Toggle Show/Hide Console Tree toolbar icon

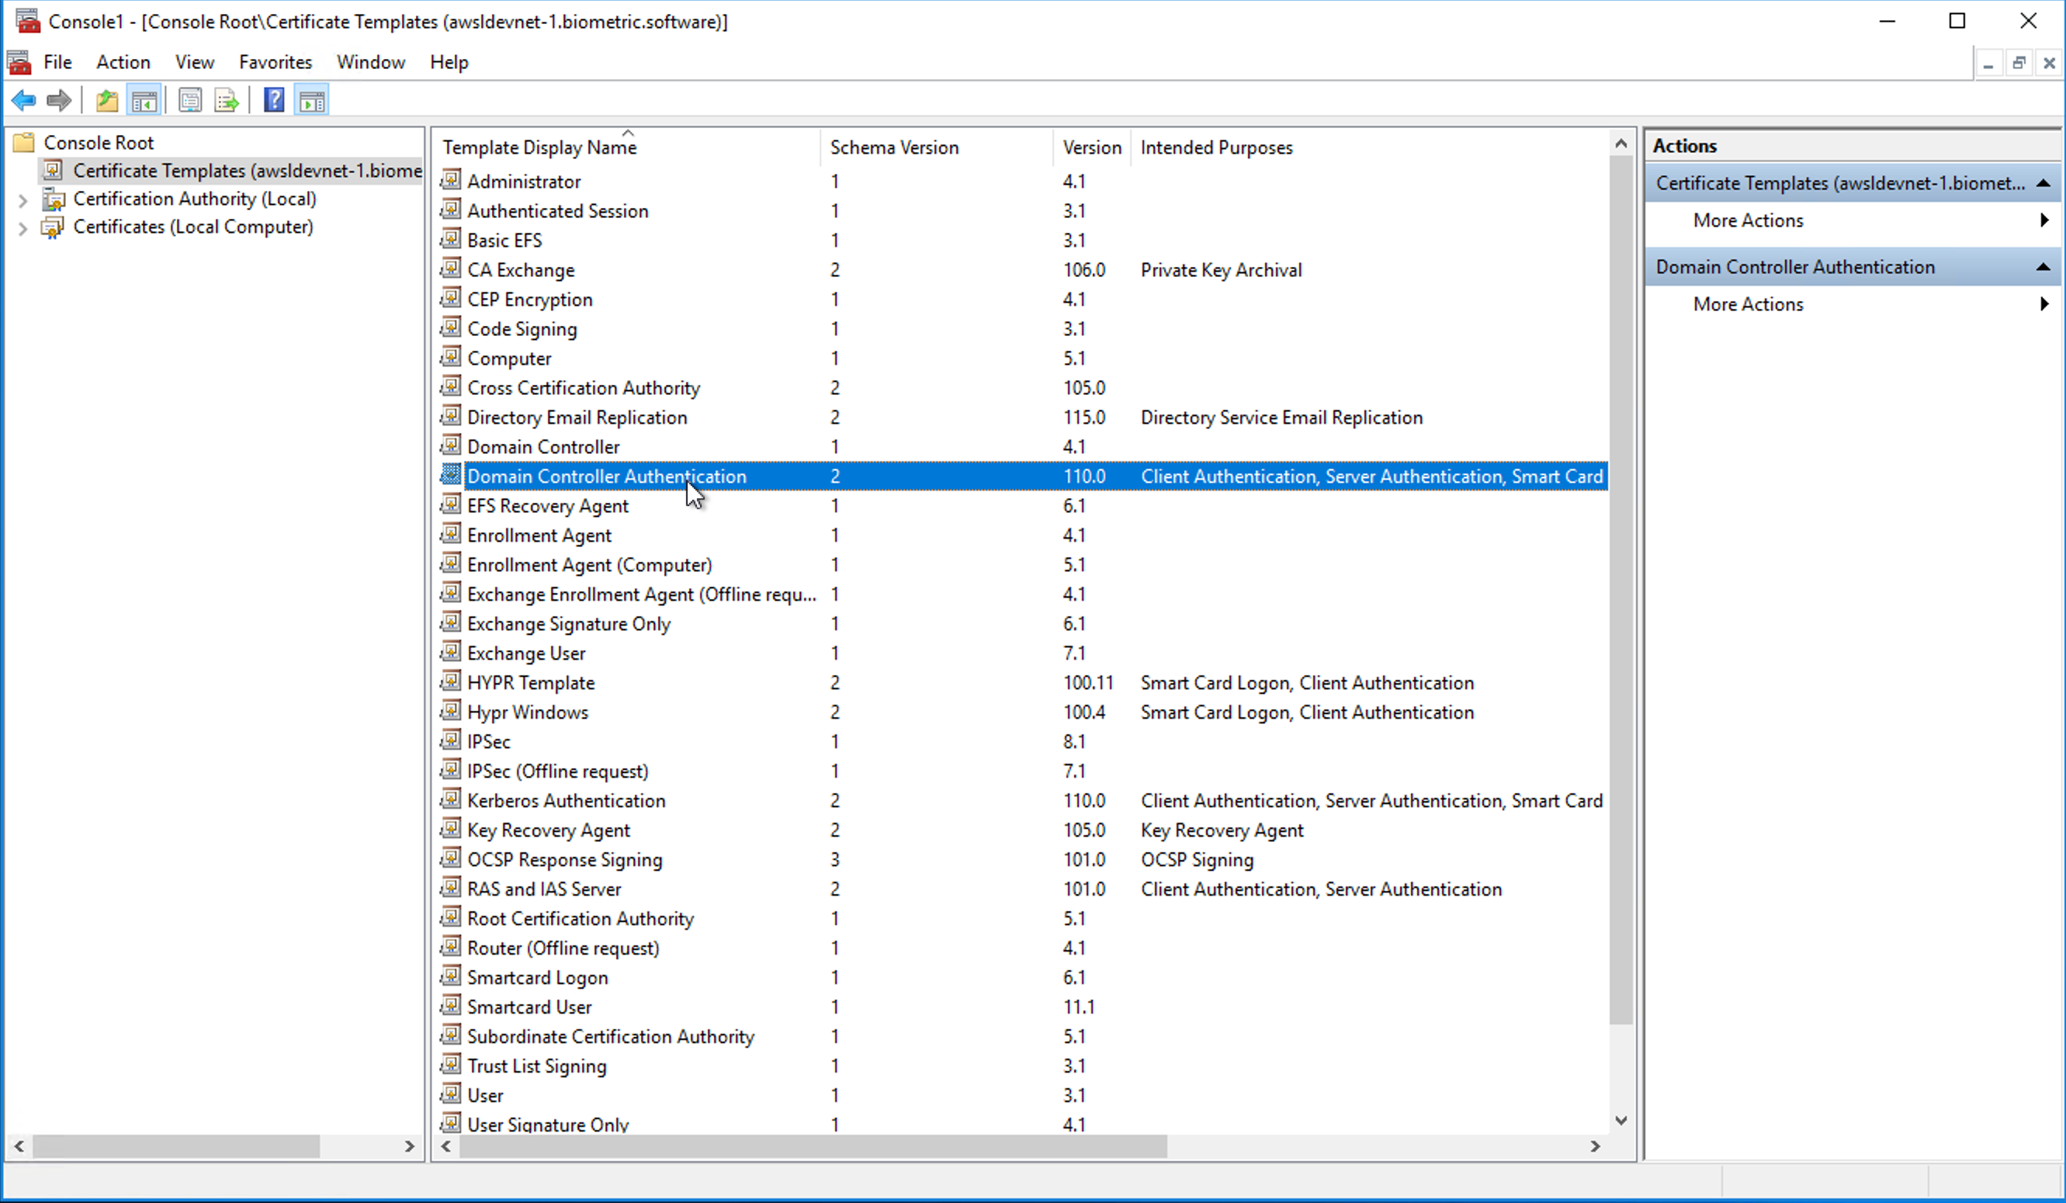tap(144, 101)
